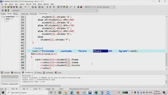Viewport: 168px width, 95px height.
Task: Click the Compile toolbar icon
Action: coord(58,7)
